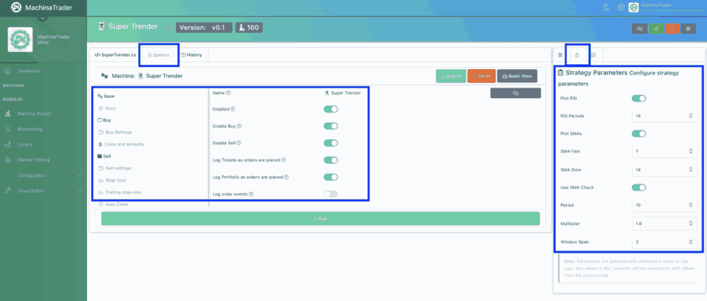The width and height of the screenshot is (707, 301).
Task: Click the orange Reset button
Action: (481, 76)
